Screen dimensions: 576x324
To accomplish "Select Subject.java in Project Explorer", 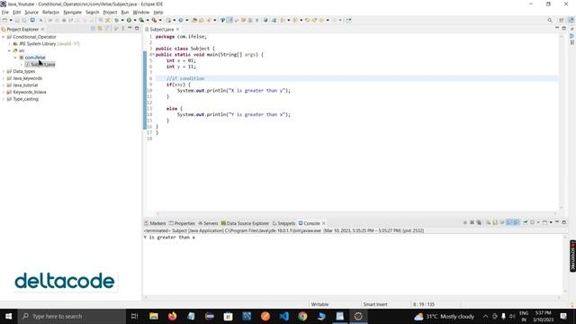I will 40,64.
